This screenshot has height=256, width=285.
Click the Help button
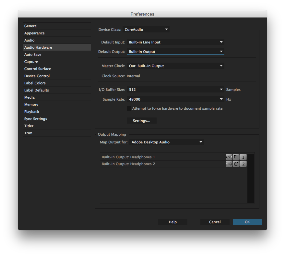pos(173,222)
